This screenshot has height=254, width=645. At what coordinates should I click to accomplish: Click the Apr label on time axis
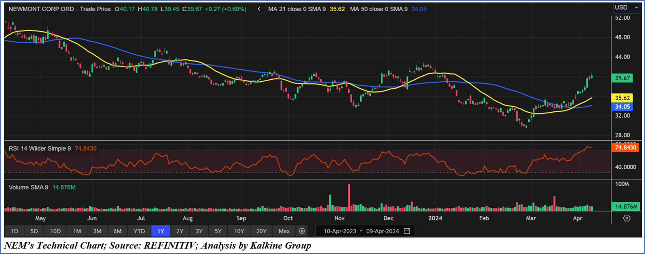point(577,218)
